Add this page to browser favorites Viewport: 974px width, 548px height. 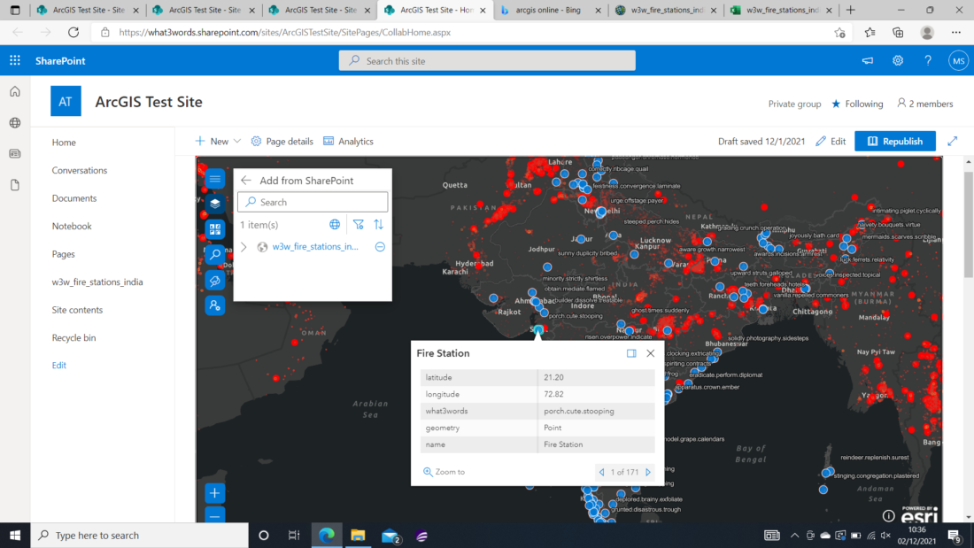click(839, 32)
